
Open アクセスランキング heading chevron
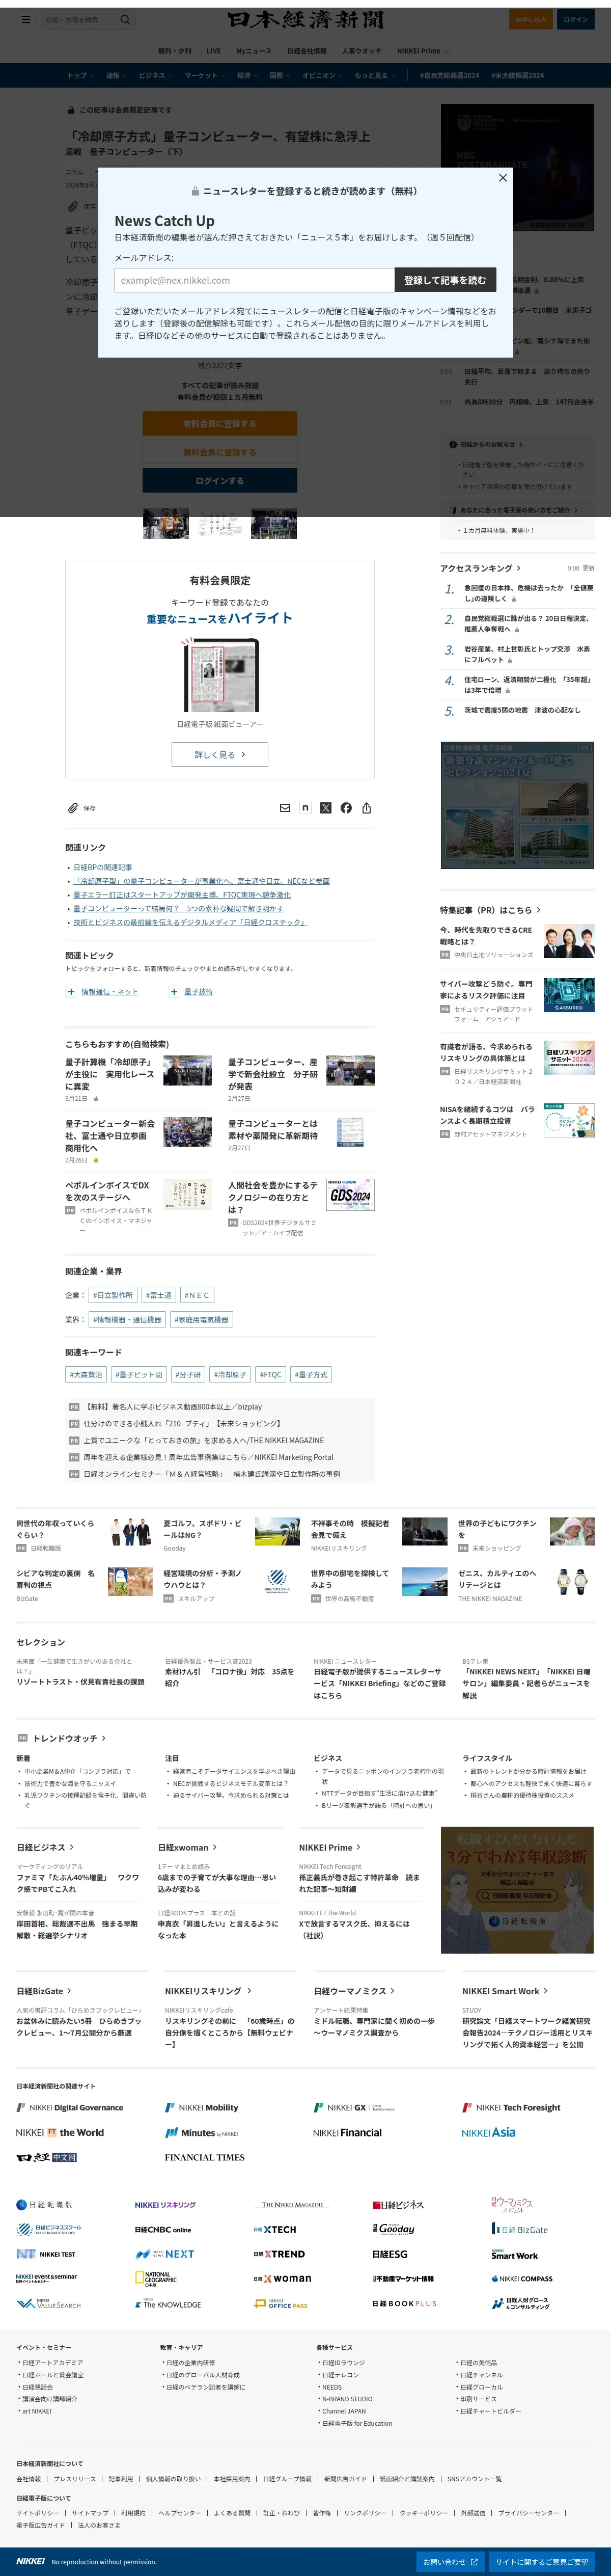(x=518, y=568)
